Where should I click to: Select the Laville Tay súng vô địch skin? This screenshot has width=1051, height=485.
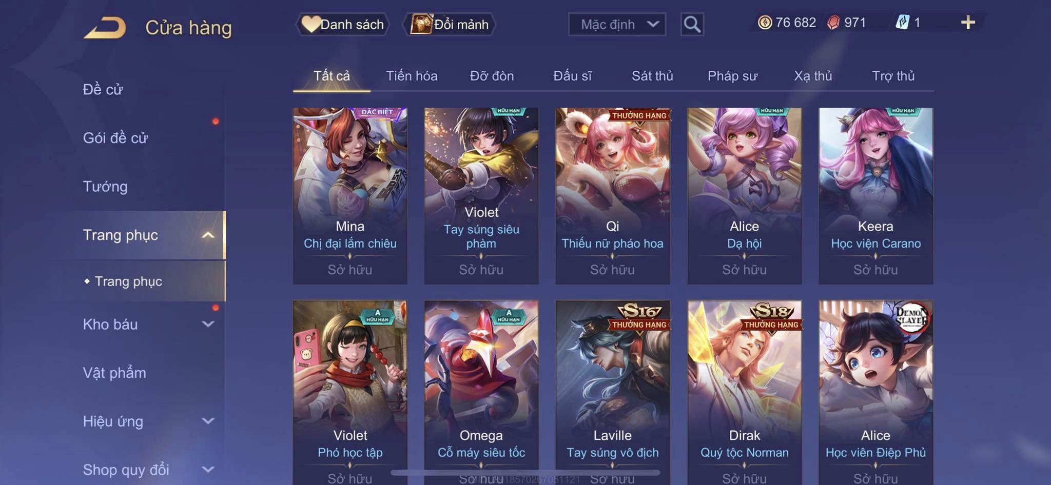(x=612, y=392)
